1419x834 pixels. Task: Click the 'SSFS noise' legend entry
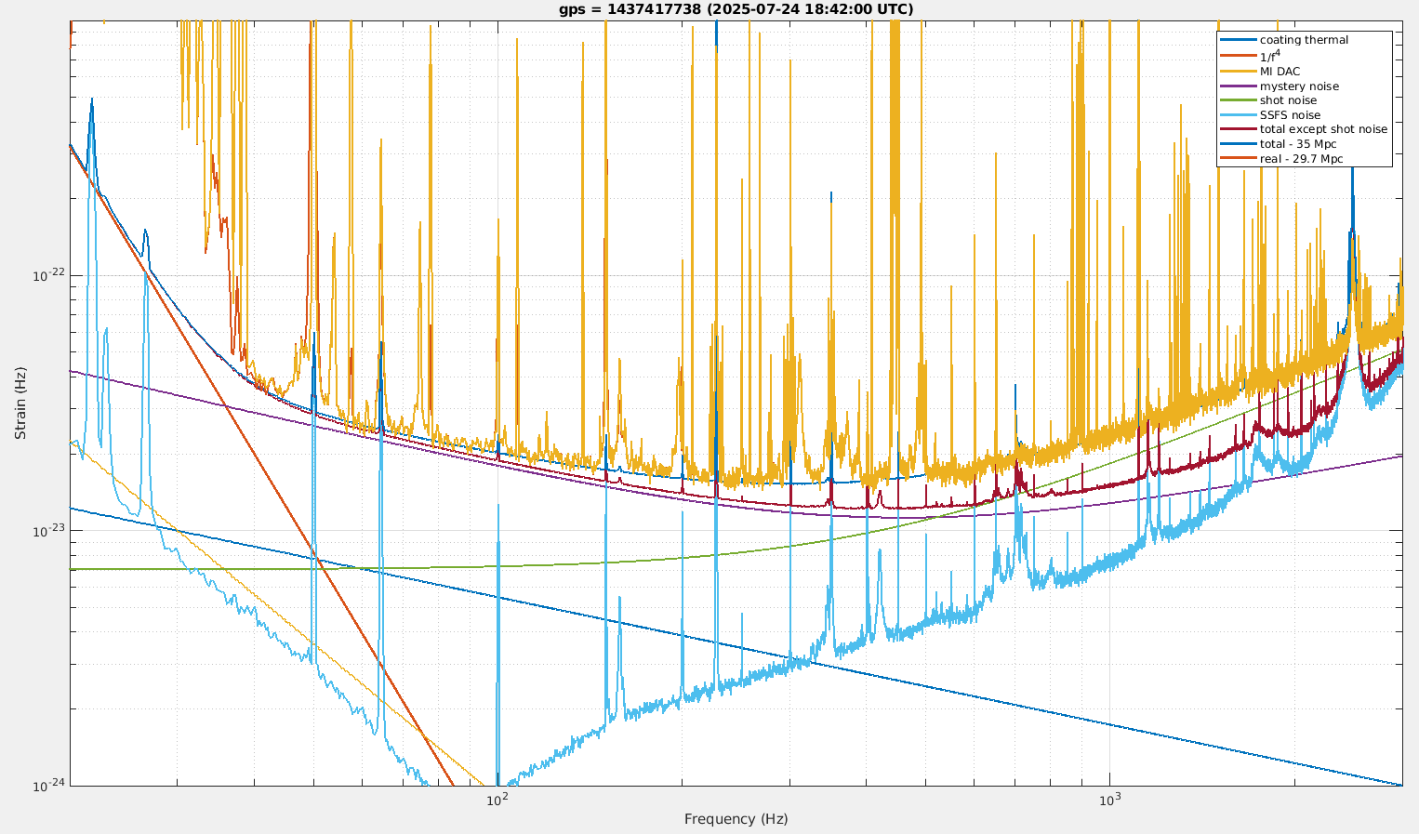(x=1290, y=115)
